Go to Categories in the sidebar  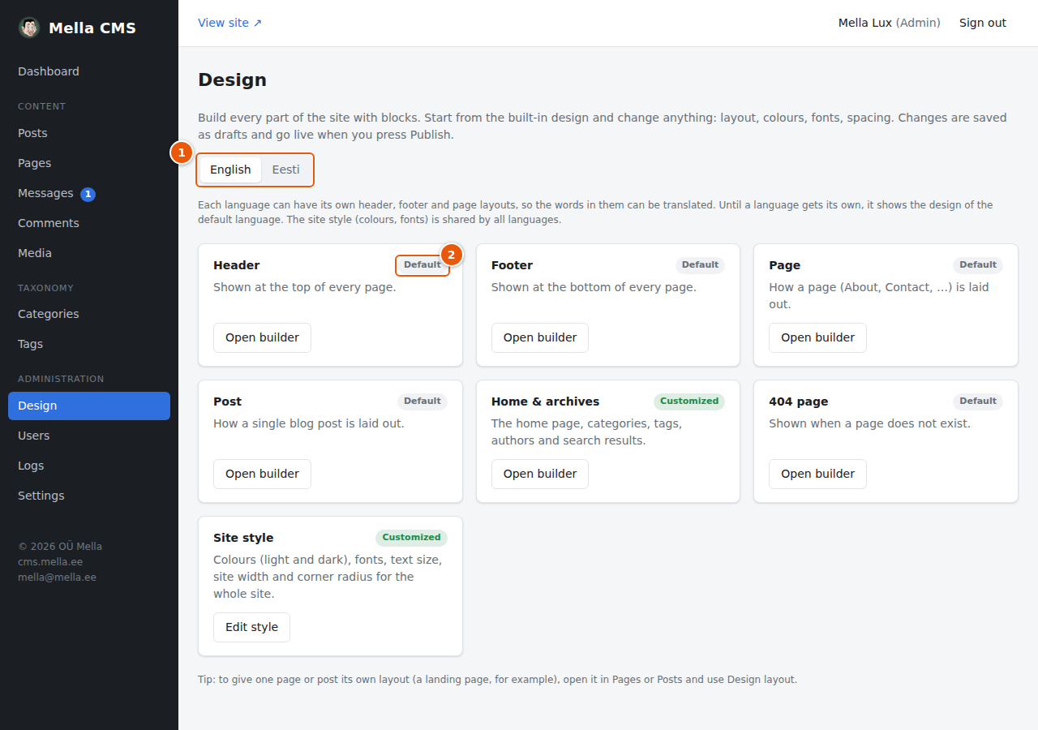click(89, 314)
